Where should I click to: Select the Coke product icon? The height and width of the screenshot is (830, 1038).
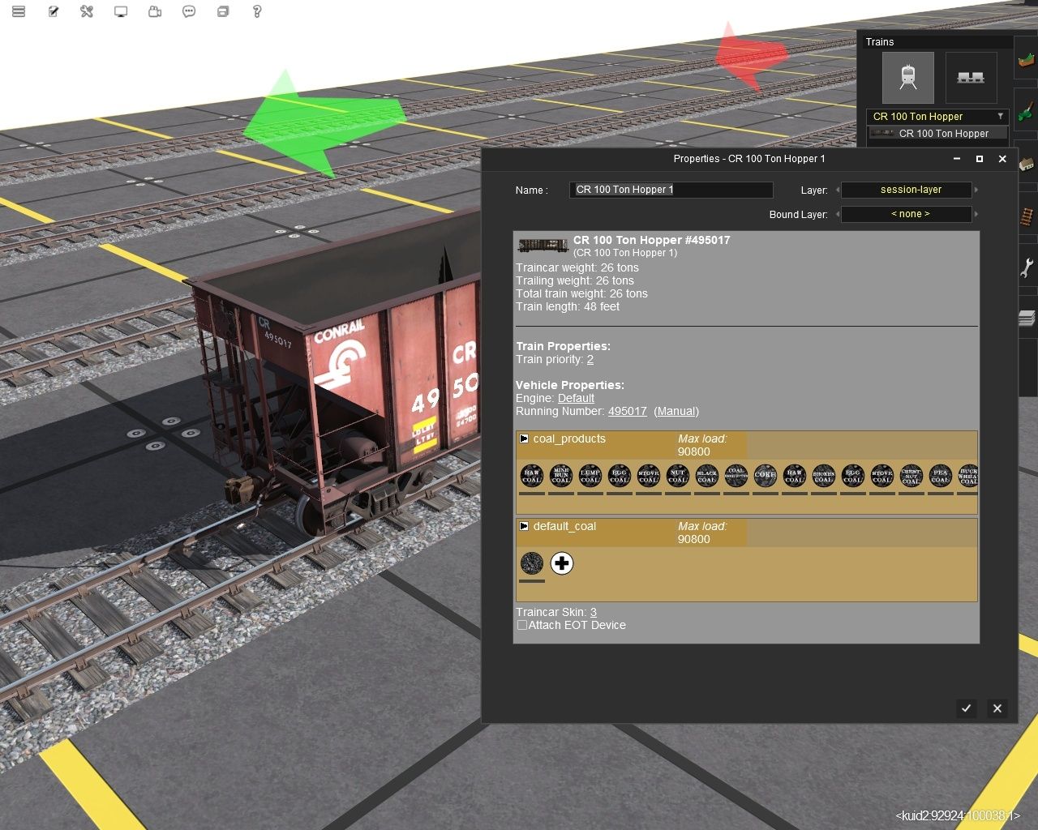point(766,476)
